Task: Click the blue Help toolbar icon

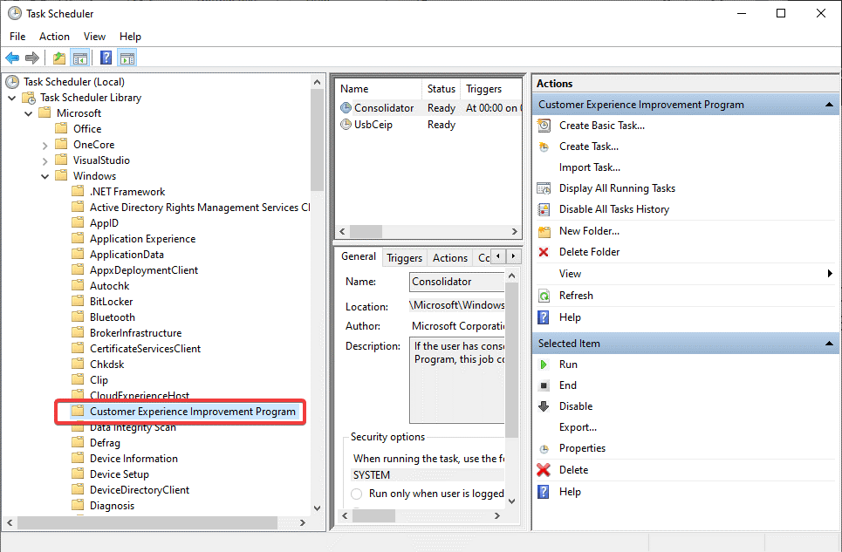Action: (106, 58)
